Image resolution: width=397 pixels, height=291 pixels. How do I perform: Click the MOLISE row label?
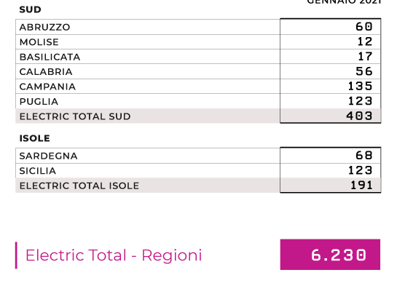pyautogui.click(x=39, y=42)
